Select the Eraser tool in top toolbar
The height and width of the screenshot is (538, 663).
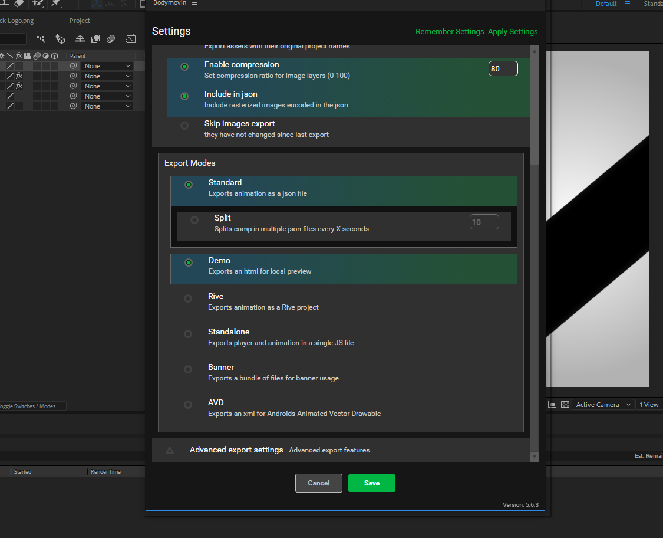19,4
